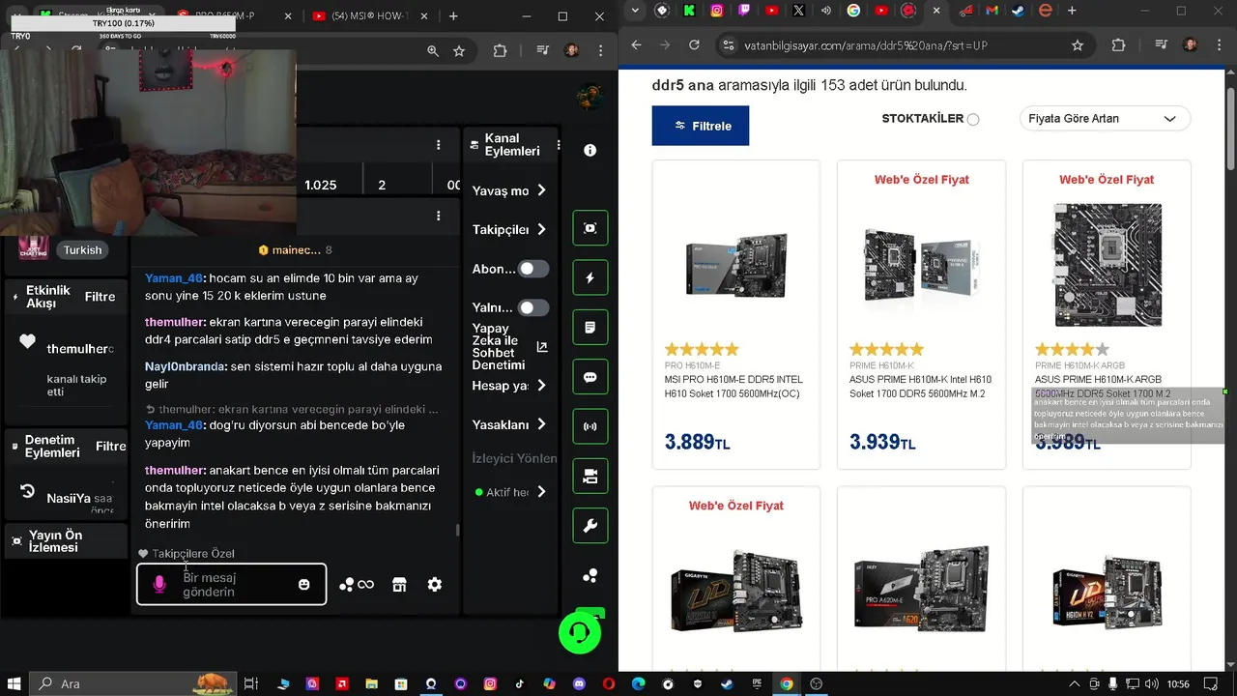
Task: Switch to the Gmail tab in right browser
Action: tap(992, 11)
